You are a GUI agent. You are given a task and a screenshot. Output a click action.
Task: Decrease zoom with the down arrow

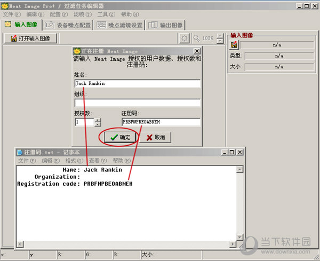(x=220, y=41)
